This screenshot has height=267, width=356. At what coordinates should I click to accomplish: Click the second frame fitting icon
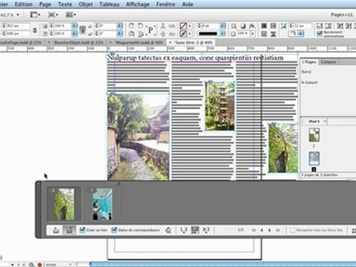click(x=329, y=26)
